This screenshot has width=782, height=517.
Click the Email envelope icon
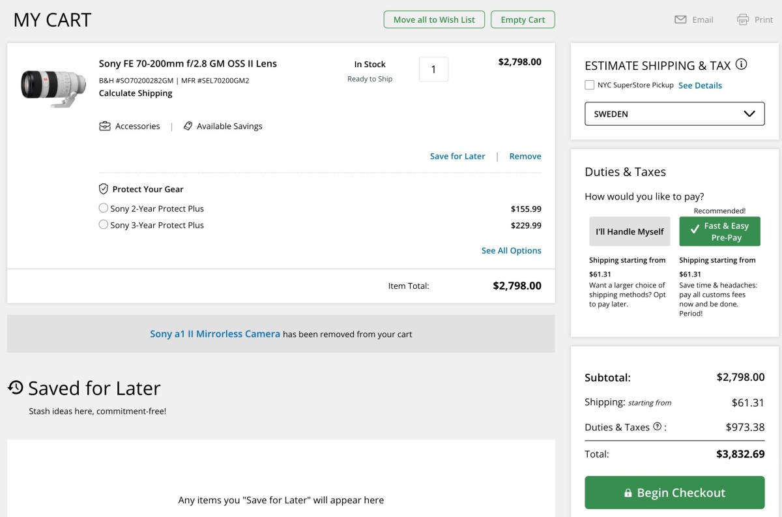[x=680, y=20]
